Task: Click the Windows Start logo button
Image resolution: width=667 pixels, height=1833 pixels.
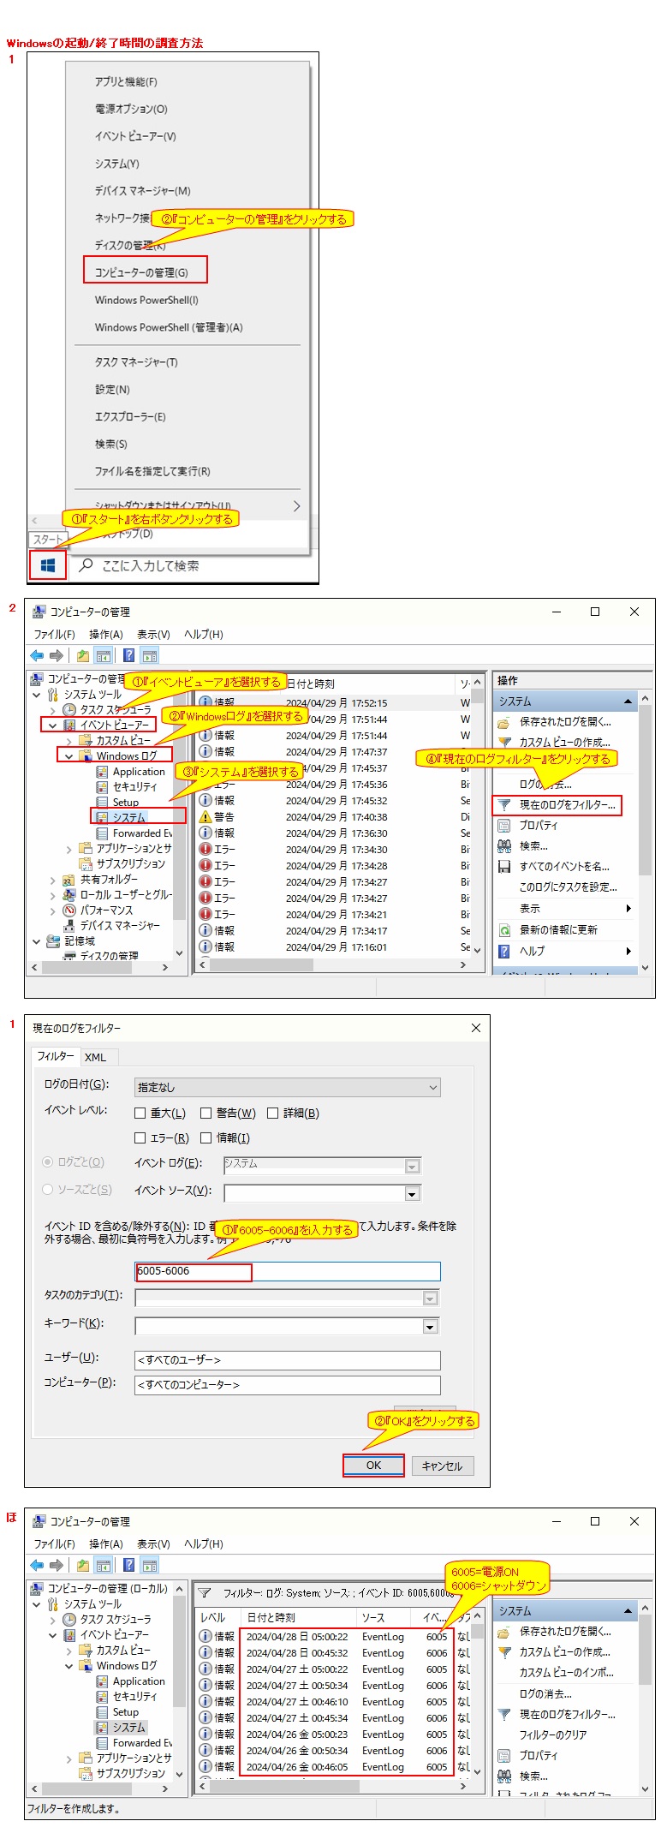Action: pyautogui.click(x=48, y=566)
